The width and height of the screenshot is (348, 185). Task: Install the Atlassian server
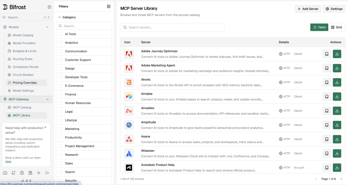[x=337, y=153]
